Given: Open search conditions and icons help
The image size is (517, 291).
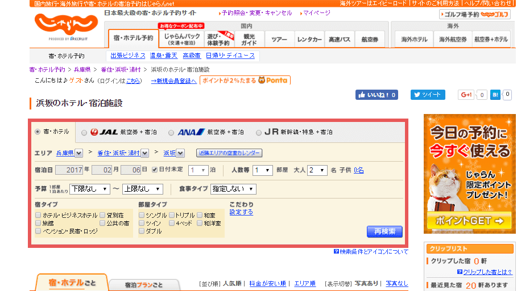Looking at the screenshot, I should coord(371,251).
